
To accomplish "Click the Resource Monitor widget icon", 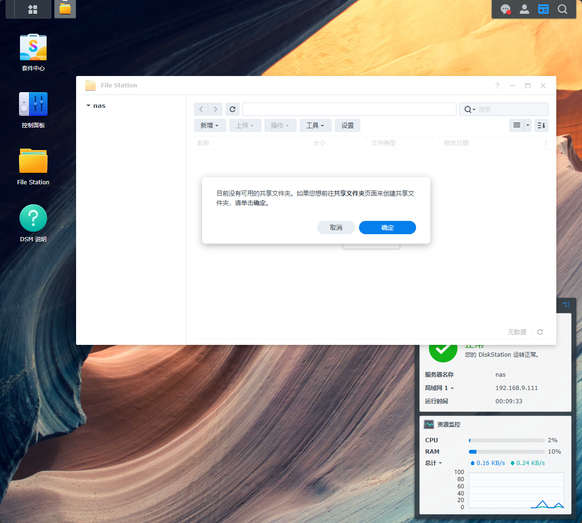I will 429,424.
